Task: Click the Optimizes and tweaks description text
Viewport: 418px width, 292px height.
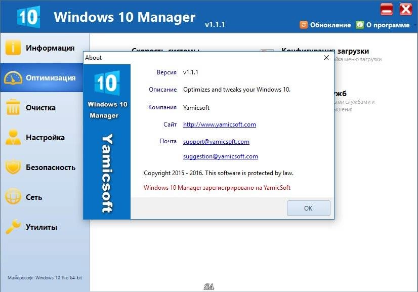Action: [237, 90]
